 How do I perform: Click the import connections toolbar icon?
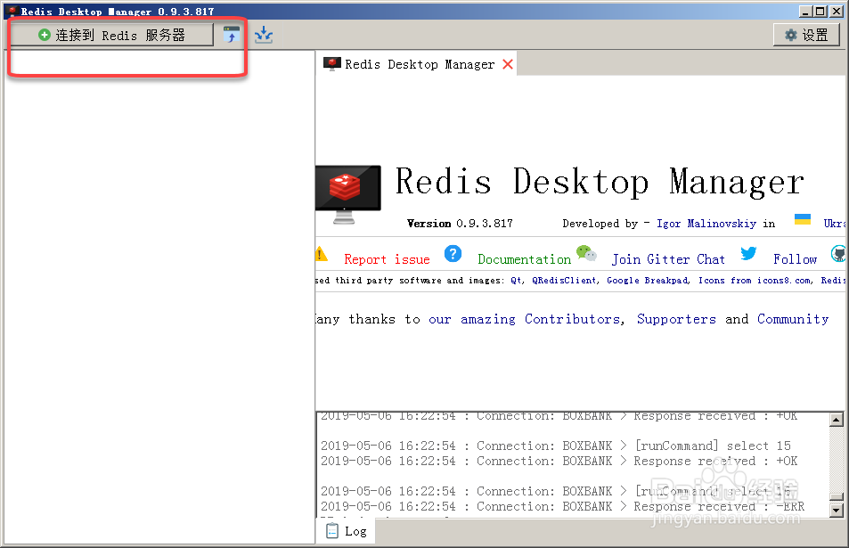click(262, 34)
